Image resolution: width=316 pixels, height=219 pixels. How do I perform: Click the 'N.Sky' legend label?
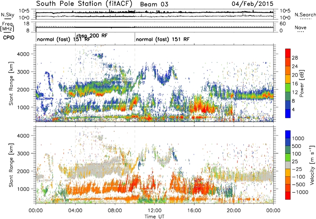point(8,15)
